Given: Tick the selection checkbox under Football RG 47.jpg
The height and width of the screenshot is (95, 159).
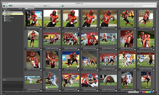Looking at the screenshot, I should pos(154,91).
